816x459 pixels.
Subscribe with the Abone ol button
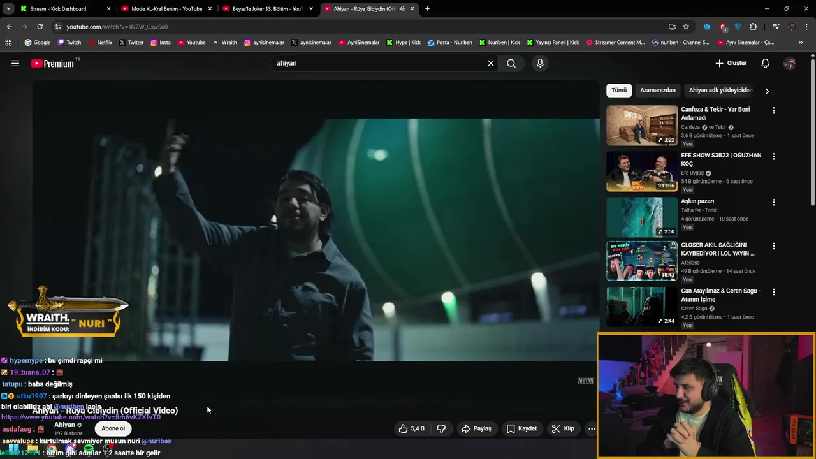(113, 428)
